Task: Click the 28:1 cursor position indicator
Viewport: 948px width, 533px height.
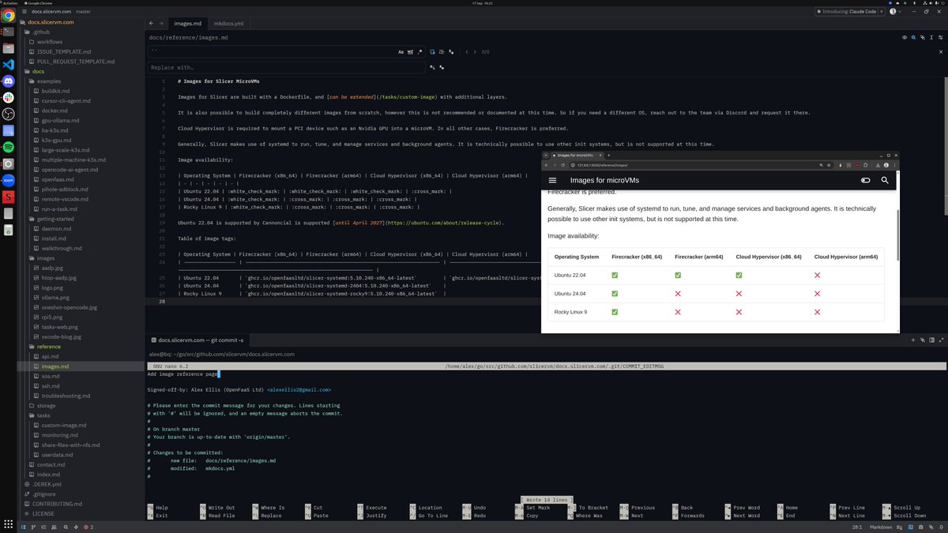Action: click(x=856, y=527)
